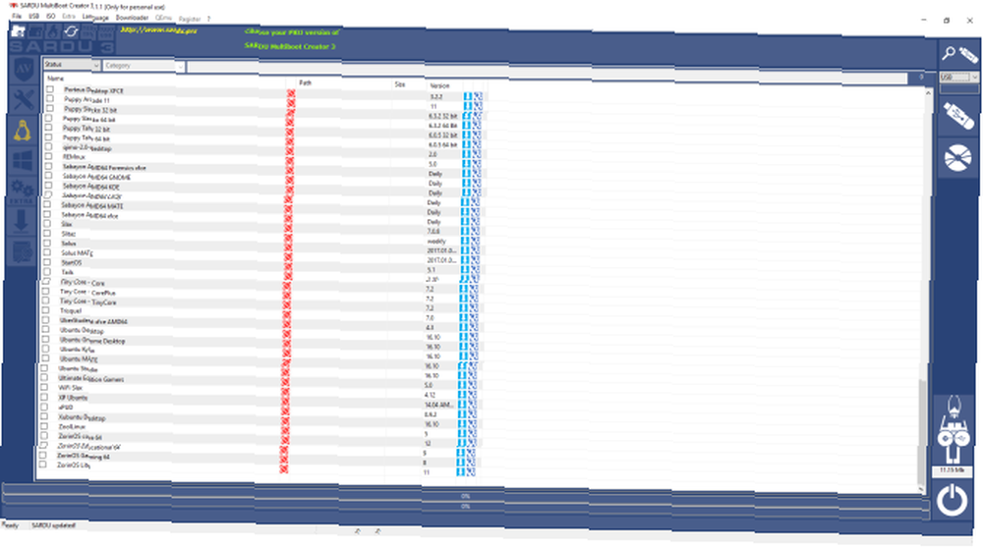Click blue download icon for WiFi Slax
The image size is (983, 549).
[x=463, y=395]
